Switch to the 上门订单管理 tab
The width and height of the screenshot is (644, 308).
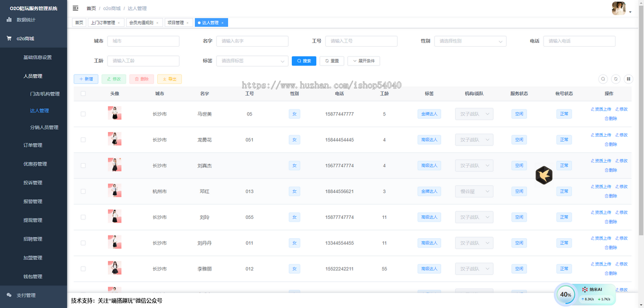pyautogui.click(x=103, y=23)
